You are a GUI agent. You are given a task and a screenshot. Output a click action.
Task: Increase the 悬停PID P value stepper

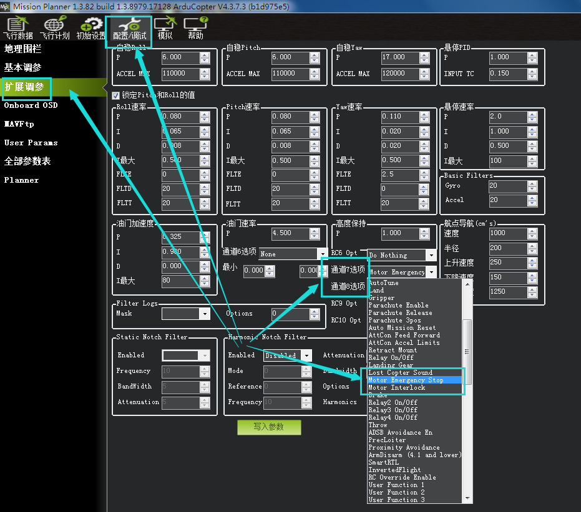point(532,55)
